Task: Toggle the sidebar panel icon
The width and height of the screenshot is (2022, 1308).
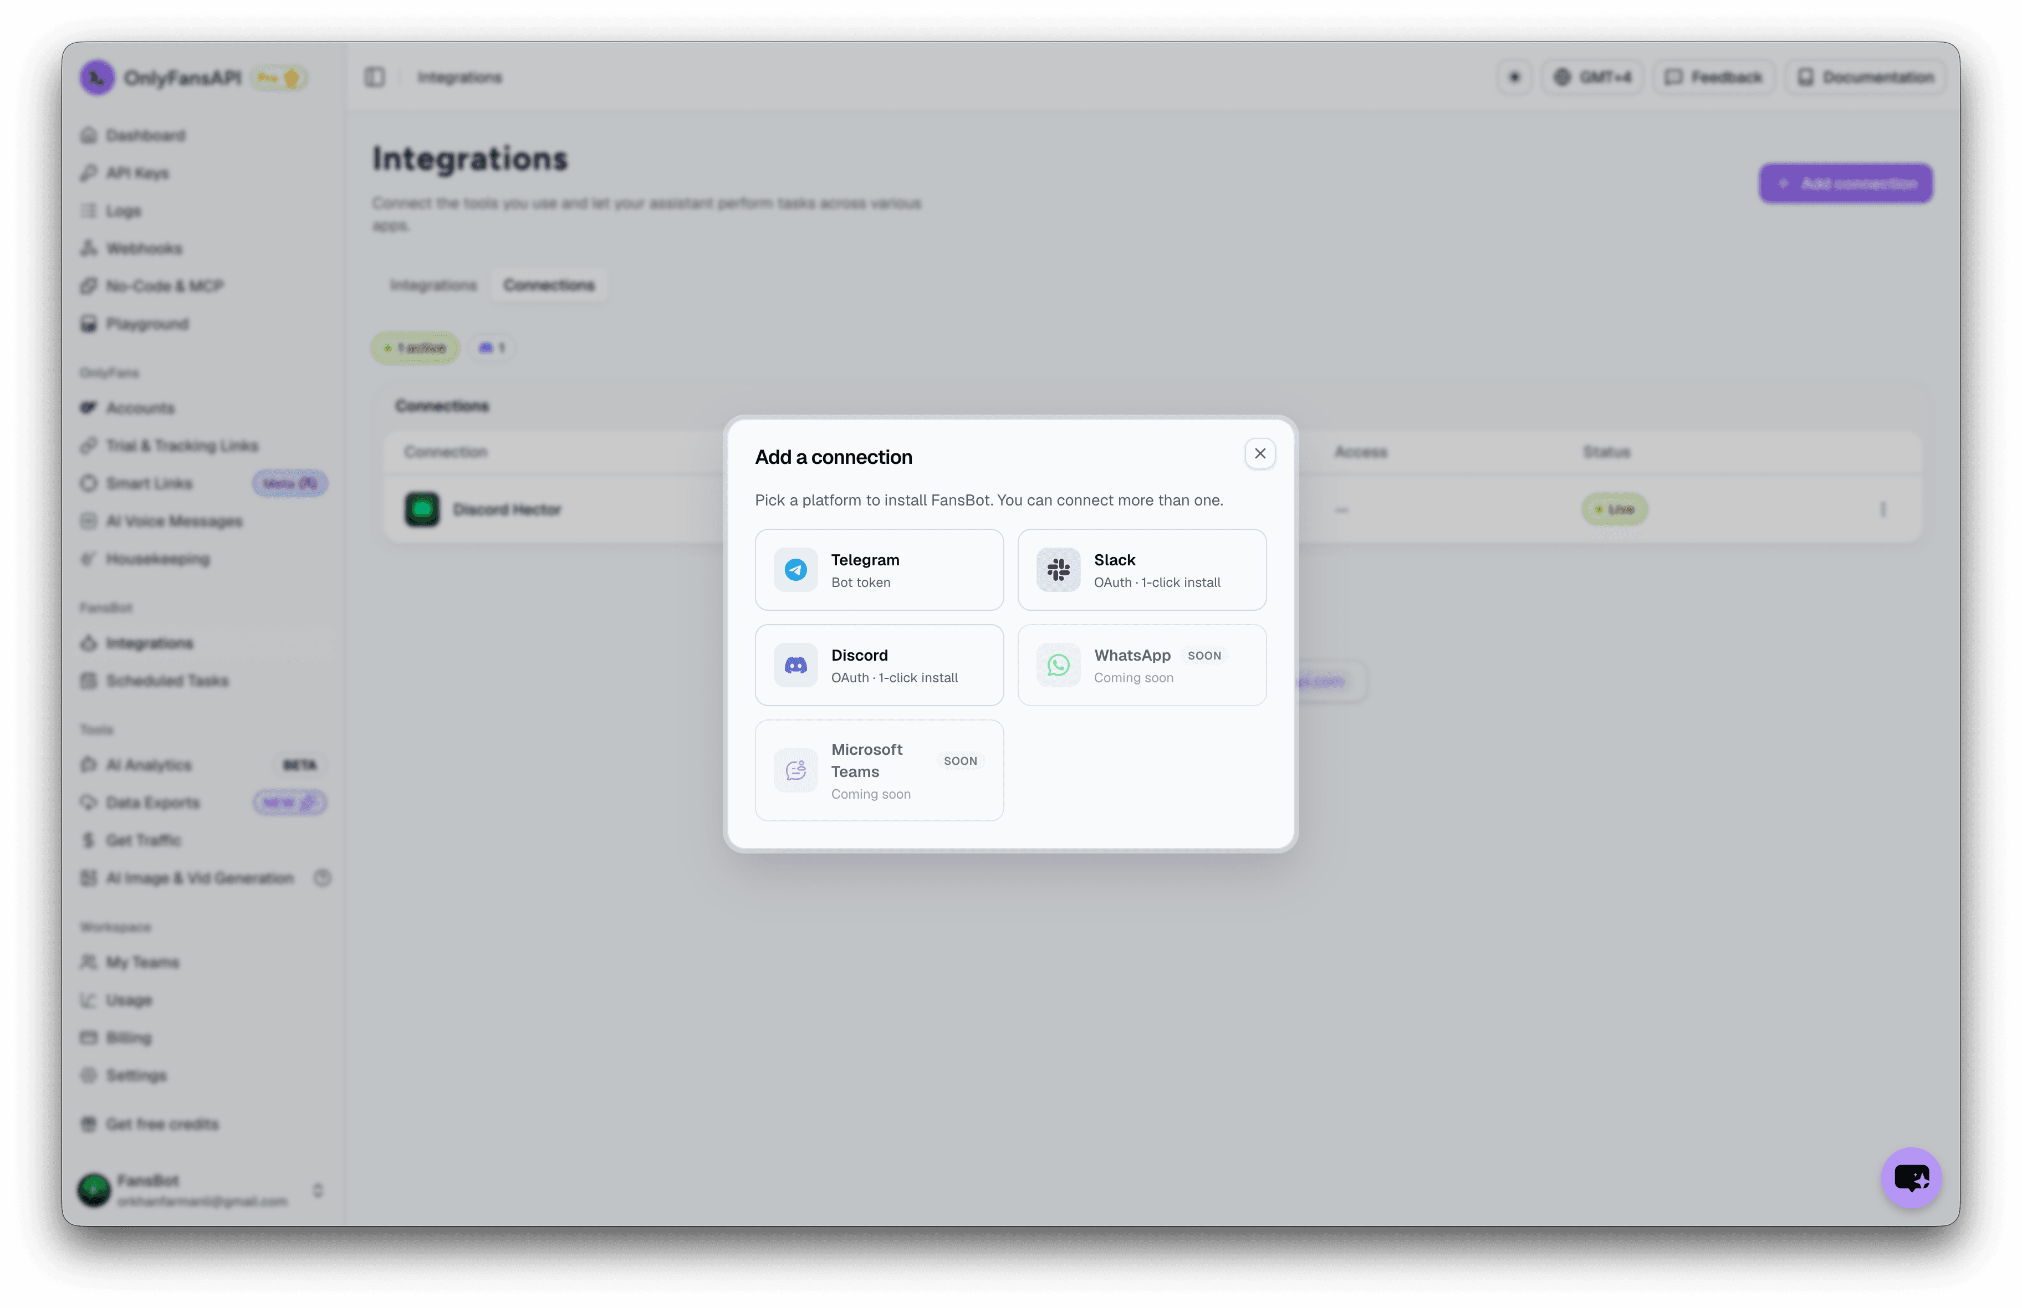Action: coord(375,77)
